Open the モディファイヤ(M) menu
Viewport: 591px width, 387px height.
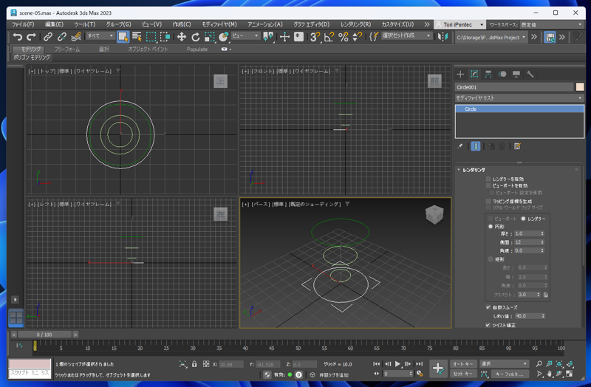[x=219, y=24]
